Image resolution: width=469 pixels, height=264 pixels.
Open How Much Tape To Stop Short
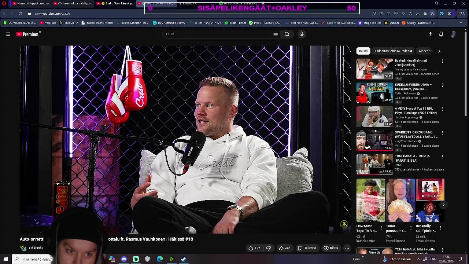pyautogui.click(x=371, y=201)
